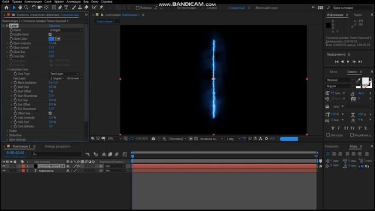Click the blue Glow Color swatch
The height and width of the screenshot is (211, 375).
click(x=51, y=39)
